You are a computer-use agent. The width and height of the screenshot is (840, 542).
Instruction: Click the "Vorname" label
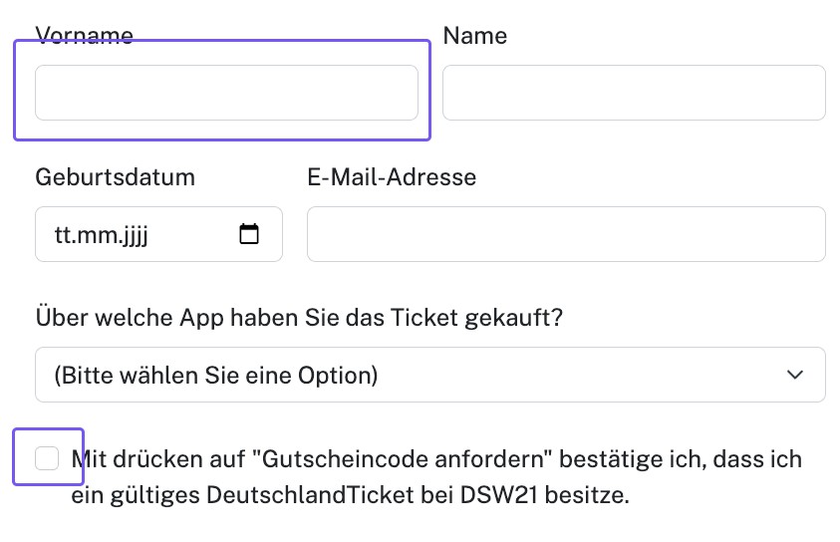click(84, 36)
